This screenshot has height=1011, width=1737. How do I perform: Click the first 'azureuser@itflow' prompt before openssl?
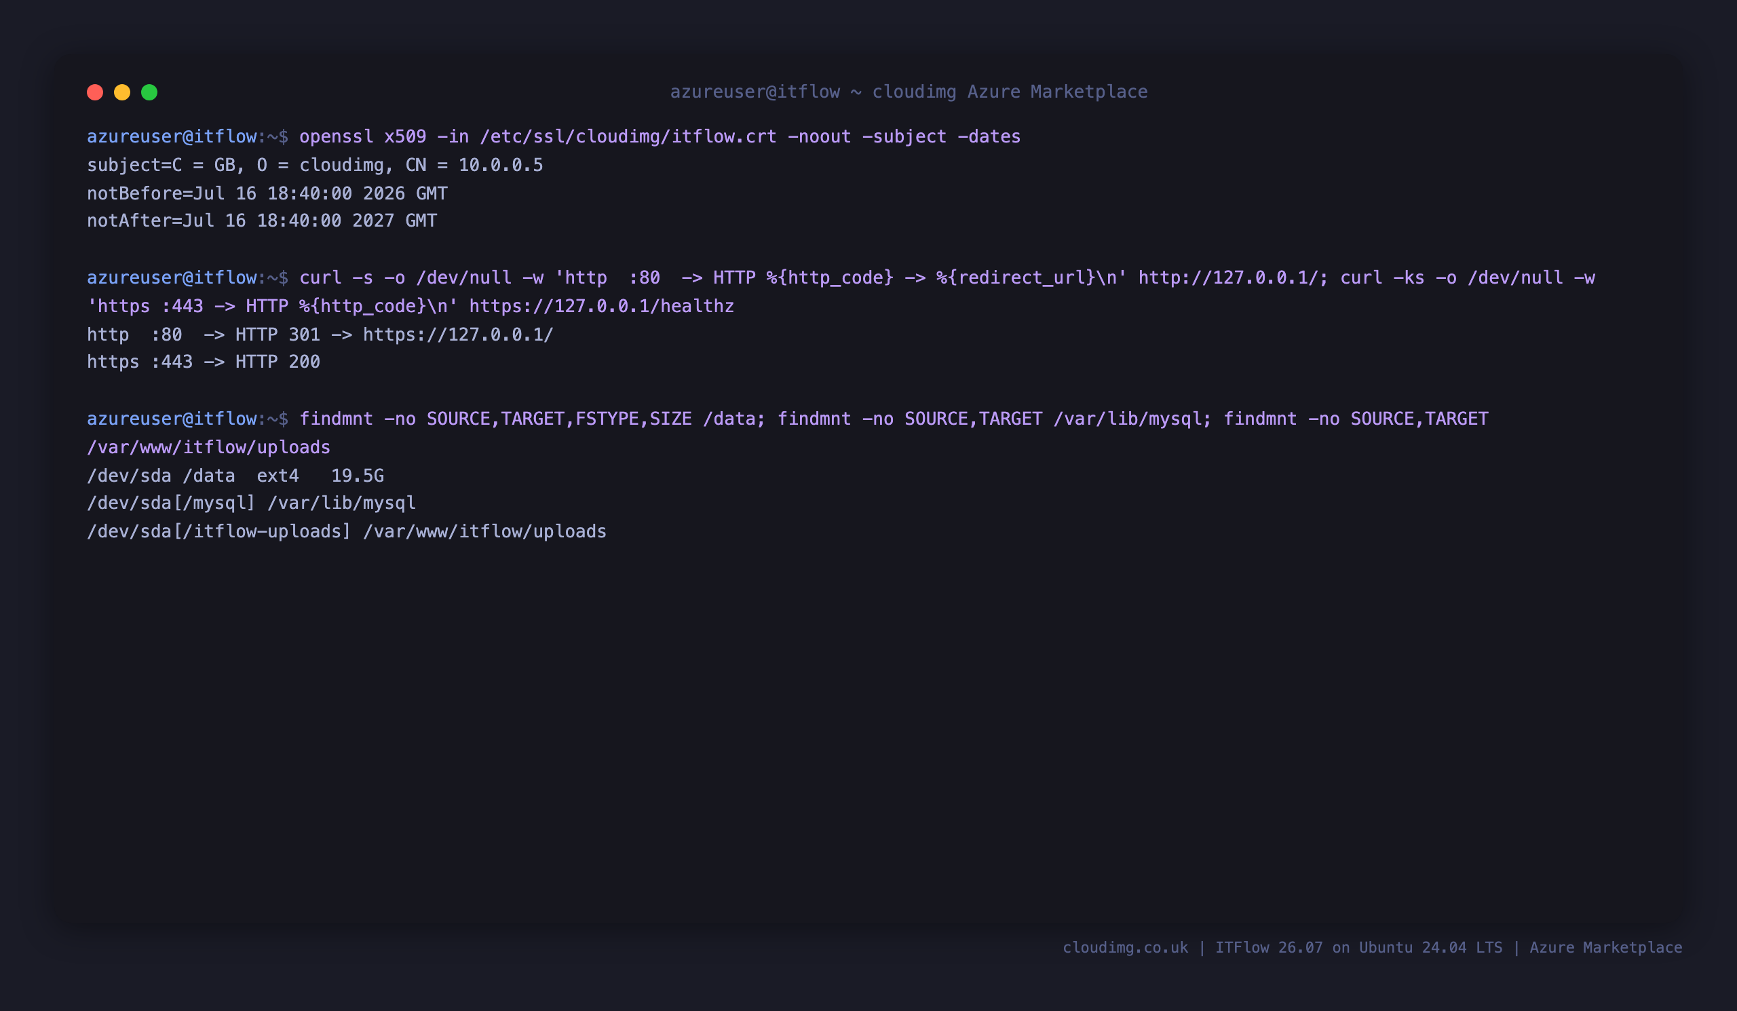click(x=172, y=136)
